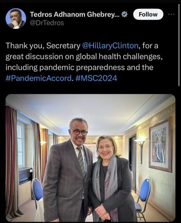The image size is (181, 223).
Task: Click the Tedros Adhanom Ghebrey... display name
Action: click(x=75, y=14)
